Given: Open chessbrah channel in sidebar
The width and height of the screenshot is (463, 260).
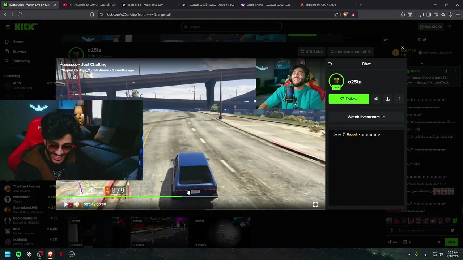Looking at the screenshot, I should [x=30, y=199].
